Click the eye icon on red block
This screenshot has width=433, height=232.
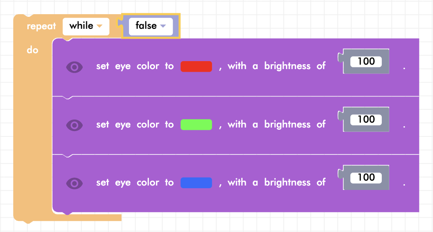pos(74,67)
